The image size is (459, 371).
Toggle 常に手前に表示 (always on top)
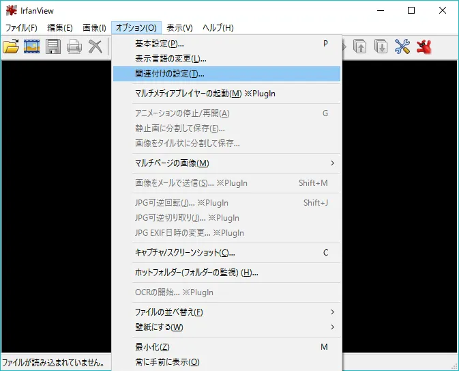(x=167, y=362)
